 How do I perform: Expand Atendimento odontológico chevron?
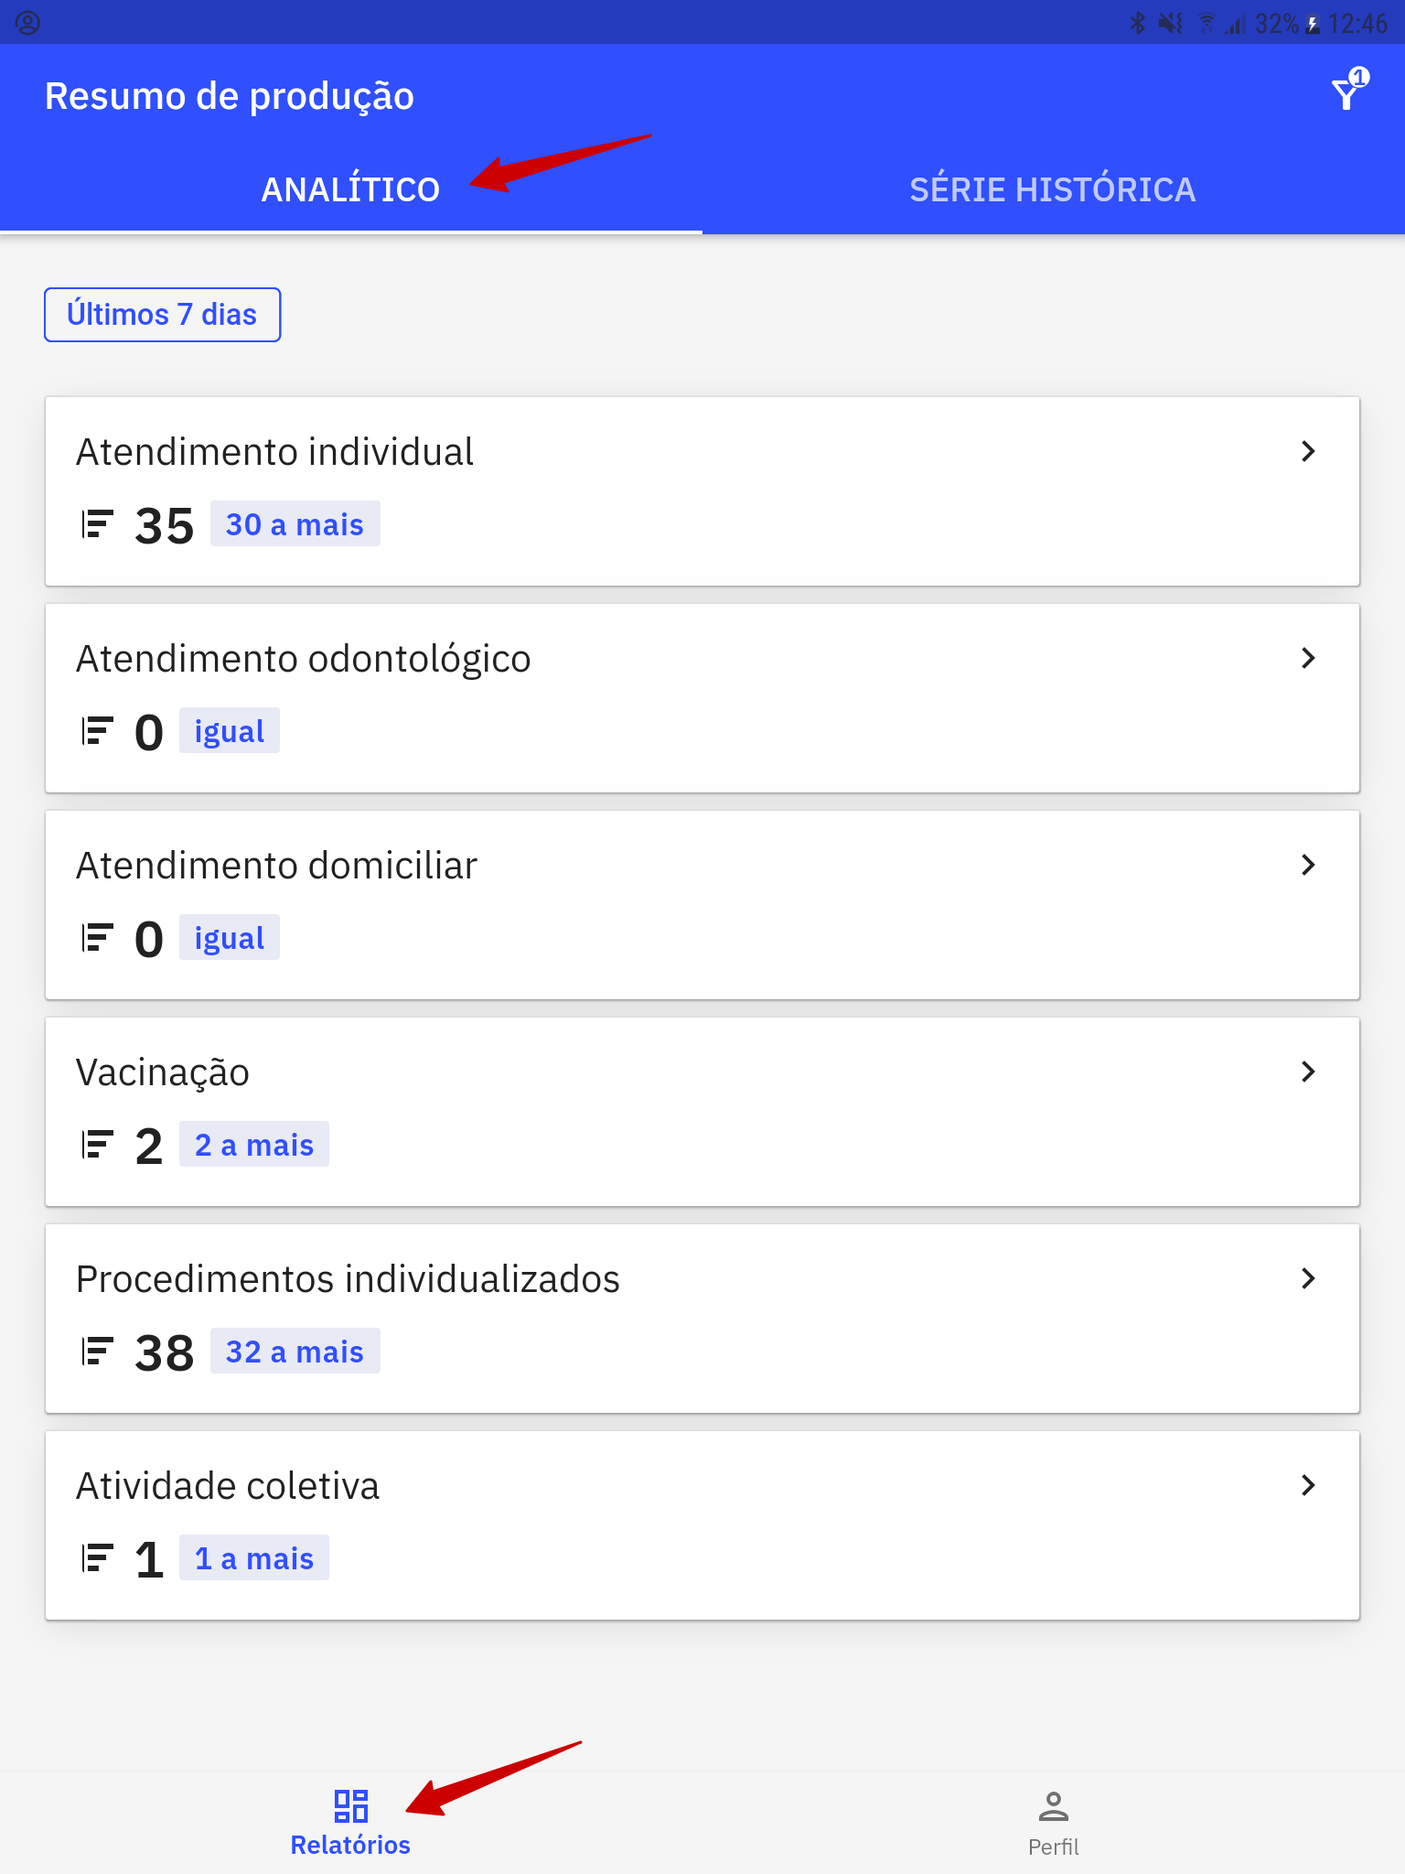click(x=1308, y=658)
